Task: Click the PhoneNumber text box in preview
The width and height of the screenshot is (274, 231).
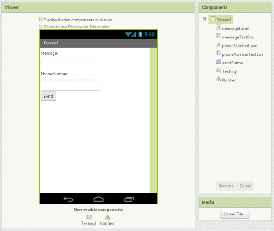Action: point(70,85)
